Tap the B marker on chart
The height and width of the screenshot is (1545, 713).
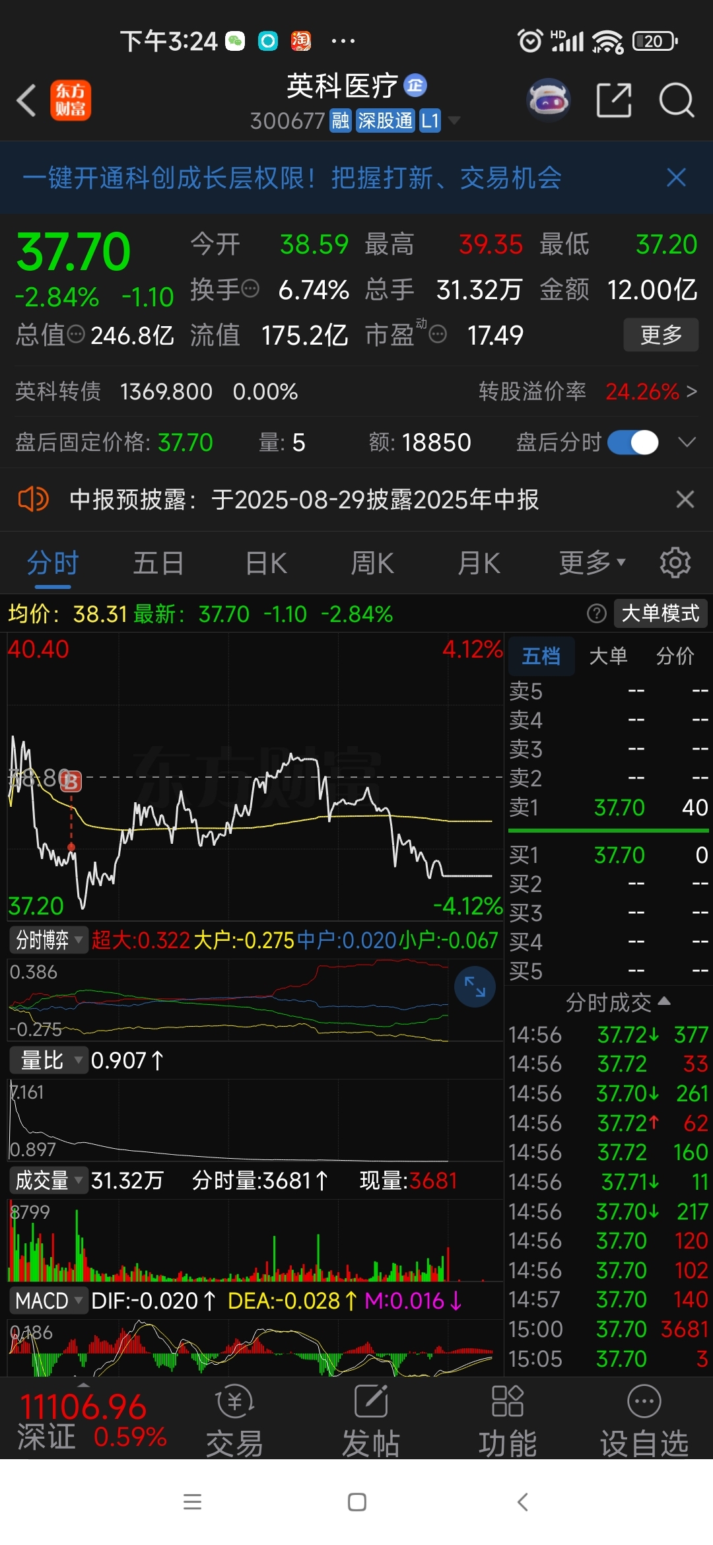coord(71,782)
